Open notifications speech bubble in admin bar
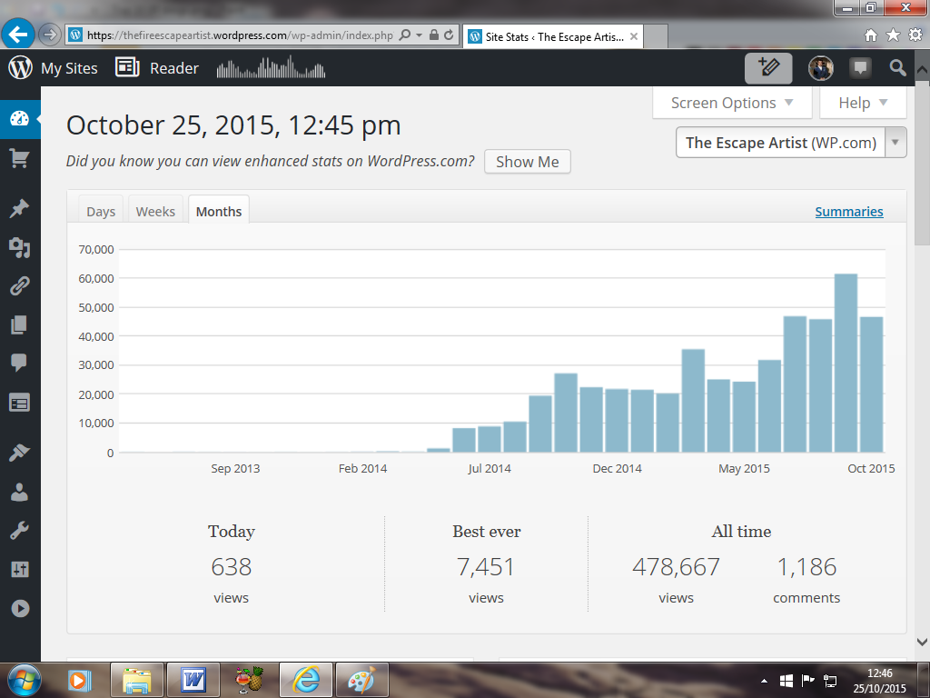This screenshot has width=930, height=698. coord(859,68)
